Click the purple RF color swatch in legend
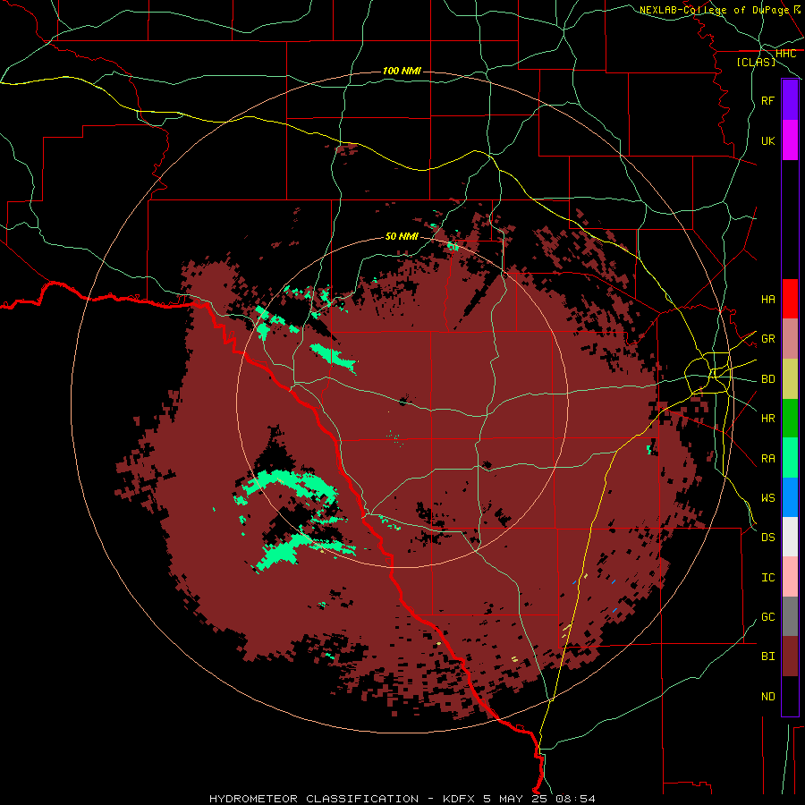This screenshot has height=805, width=805. [790, 100]
